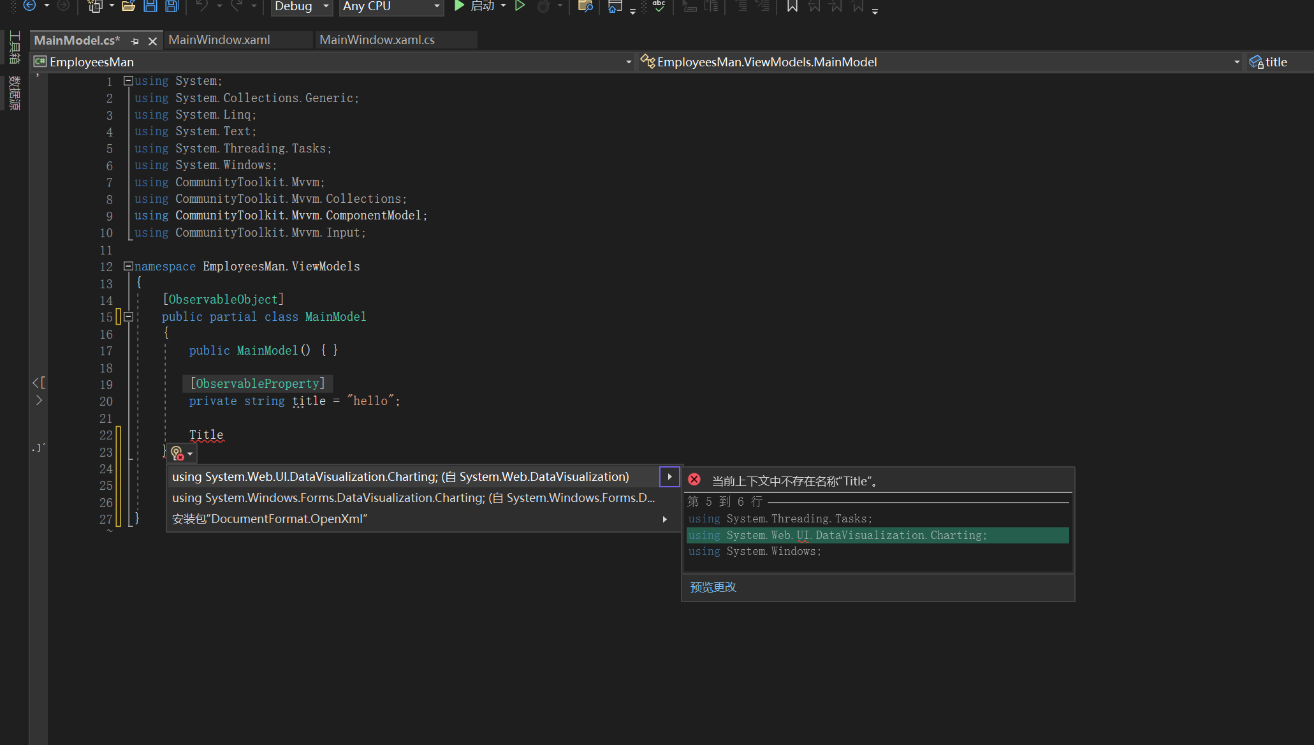This screenshot has height=745, width=1314.
Task: Click the Open File folder icon
Action: (x=129, y=6)
